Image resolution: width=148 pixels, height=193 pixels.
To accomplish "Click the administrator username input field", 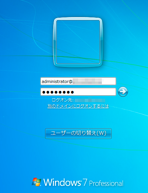I will pyautogui.click(x=78, y=81).
